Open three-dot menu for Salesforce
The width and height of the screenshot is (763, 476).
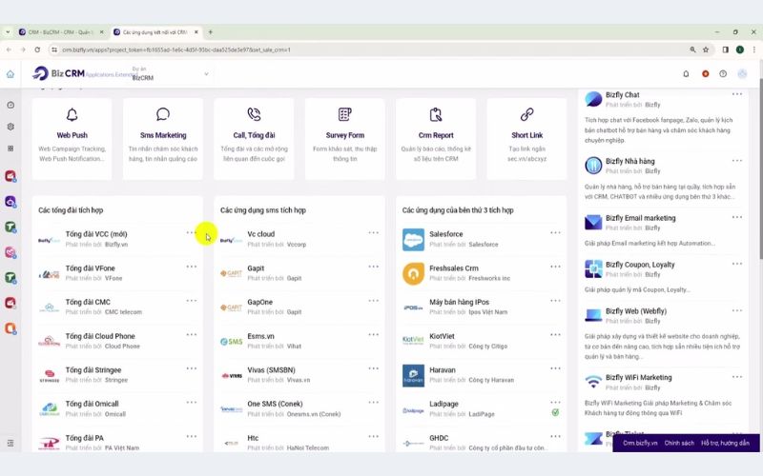pos(555,232)
